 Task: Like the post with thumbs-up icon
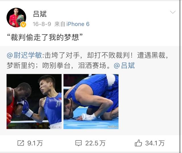pyautogui.click(x=138, y=143)
